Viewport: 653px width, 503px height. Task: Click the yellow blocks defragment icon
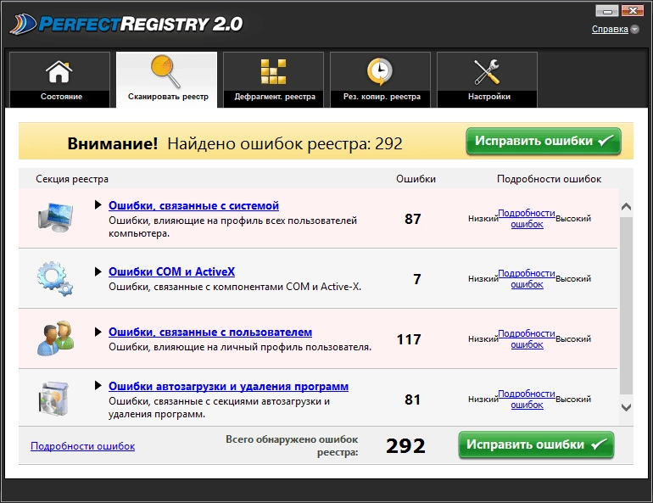click(273, 71)
